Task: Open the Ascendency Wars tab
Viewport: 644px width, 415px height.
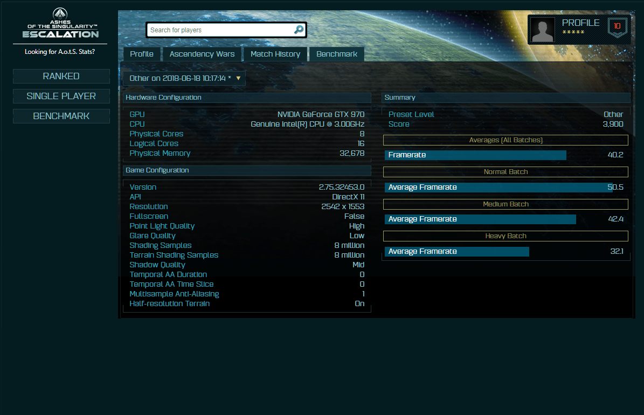Action: tap(202, 54)
